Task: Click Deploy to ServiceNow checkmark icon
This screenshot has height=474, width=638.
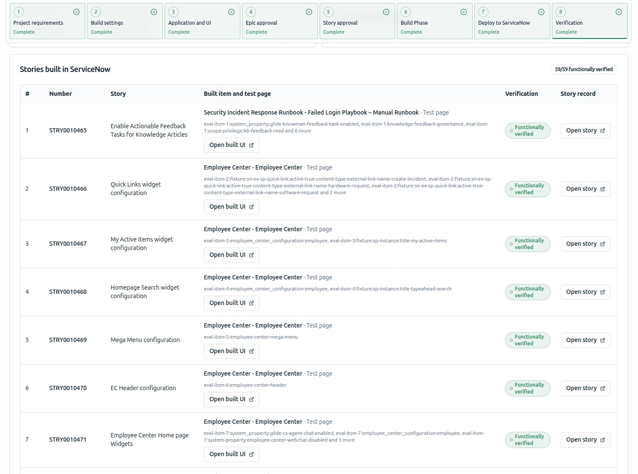Action: [541, 12]
